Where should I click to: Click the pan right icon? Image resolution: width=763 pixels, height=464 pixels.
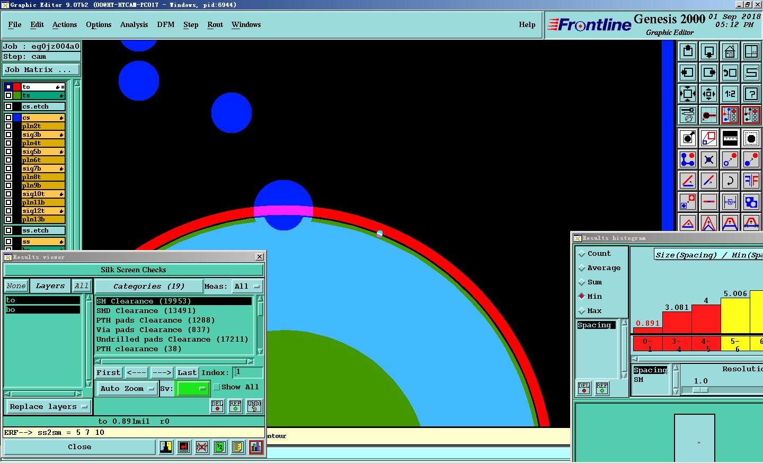point(709,73)
